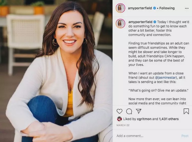Screen dimensions: 192x142
Task: Click the blue verified badge in header
Action: 155,8
